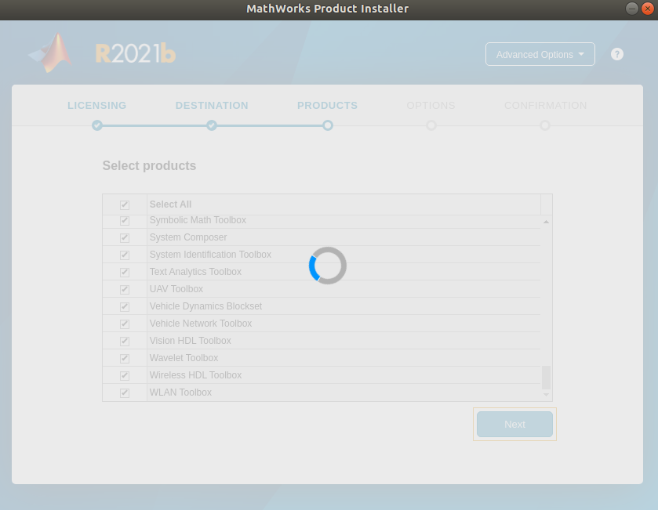Click the Confirmation step circle marker
This screenshot has width=658, height=510.
[x=545, y=125]
